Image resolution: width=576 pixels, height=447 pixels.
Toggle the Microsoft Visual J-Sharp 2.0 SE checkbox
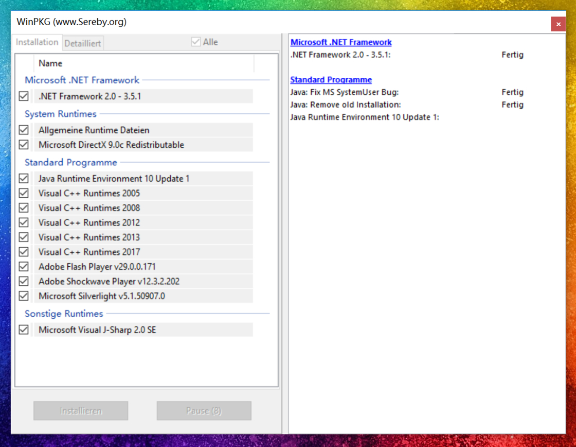(24, 330)
